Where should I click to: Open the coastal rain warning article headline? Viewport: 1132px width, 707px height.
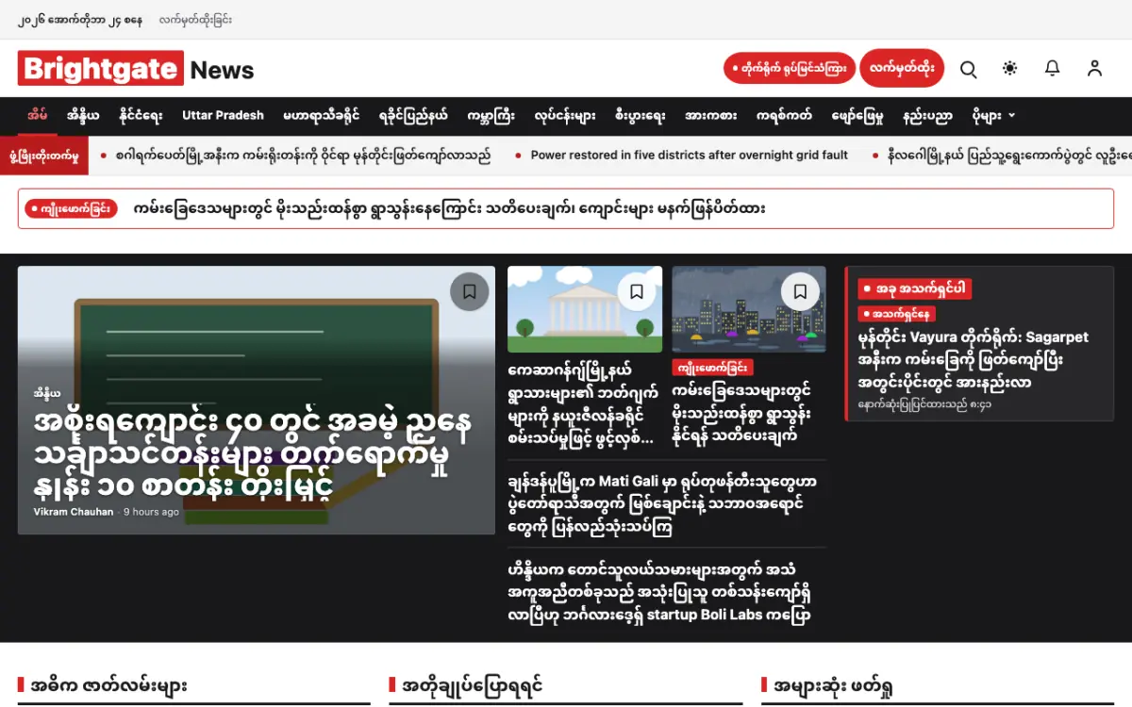click(x=741, y=414)
